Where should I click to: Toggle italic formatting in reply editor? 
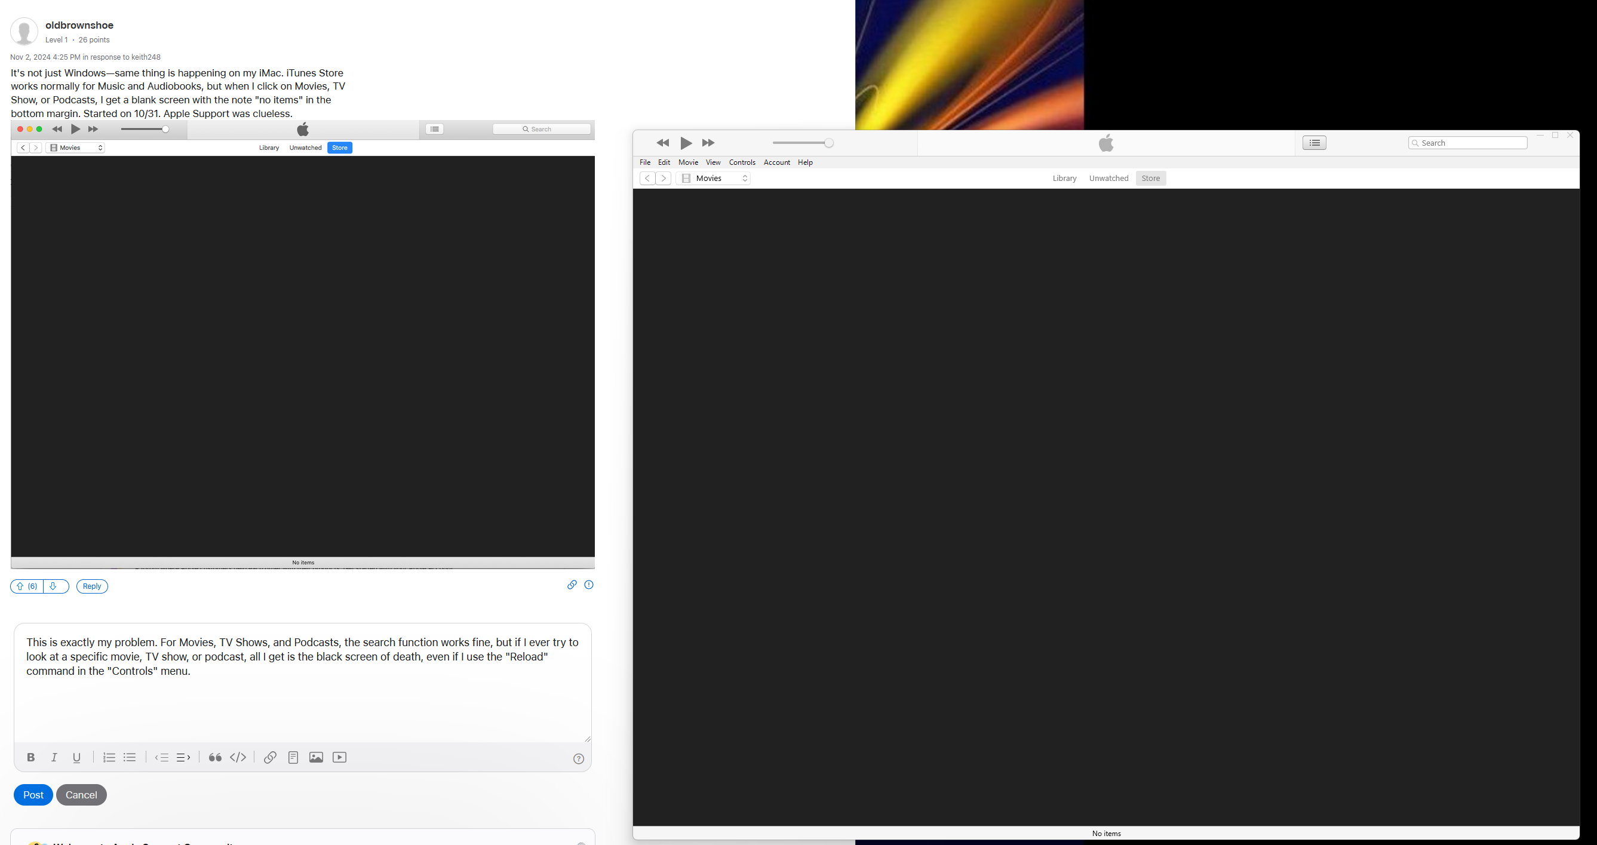pyautogui.click(x=54, y=758)
